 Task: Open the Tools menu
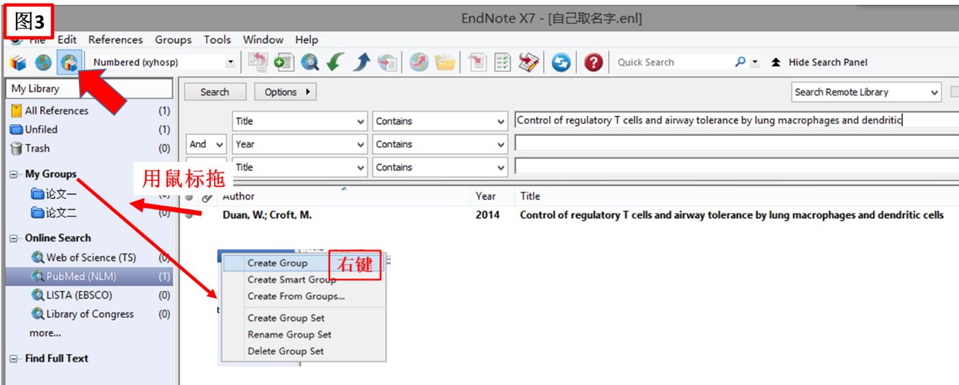point(217,40)
